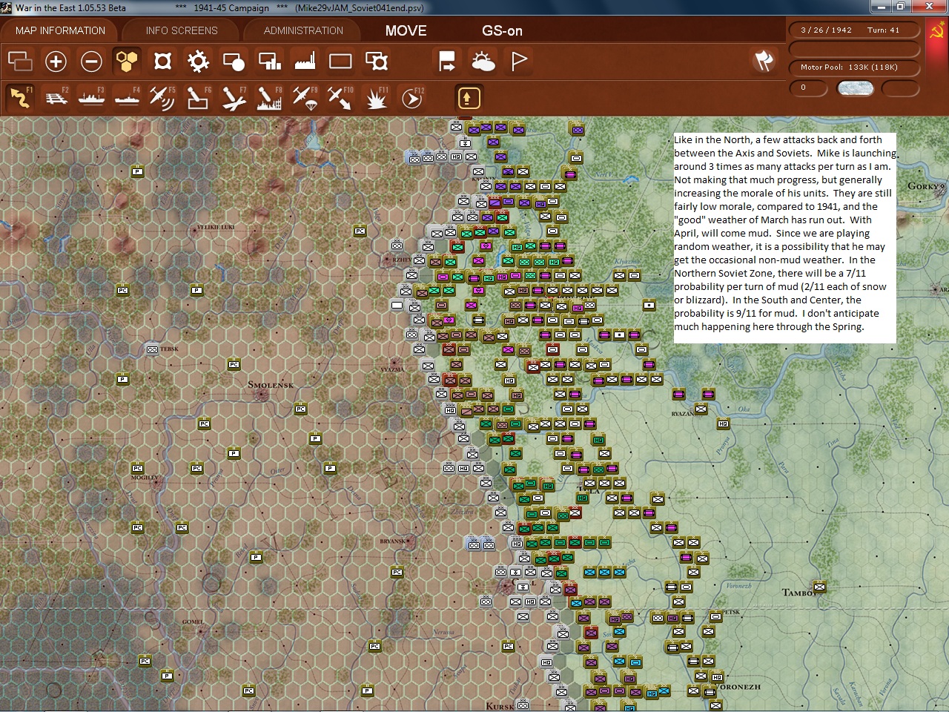Click the rectangle-with-bar-chart icon
The image size is (949, 712).
(x=269, y=61)
